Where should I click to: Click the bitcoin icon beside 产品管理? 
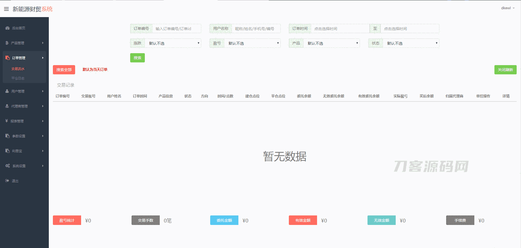[x=7, y=43]
